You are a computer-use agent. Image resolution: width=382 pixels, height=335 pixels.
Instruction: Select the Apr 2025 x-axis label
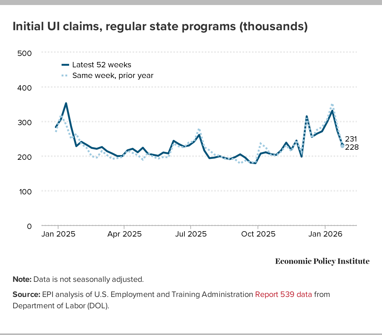(x=125, y=234)
